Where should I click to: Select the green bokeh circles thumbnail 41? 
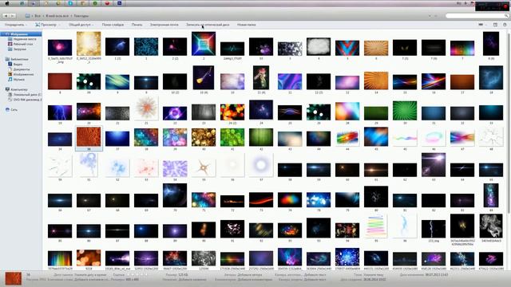(x=232, y=137)
